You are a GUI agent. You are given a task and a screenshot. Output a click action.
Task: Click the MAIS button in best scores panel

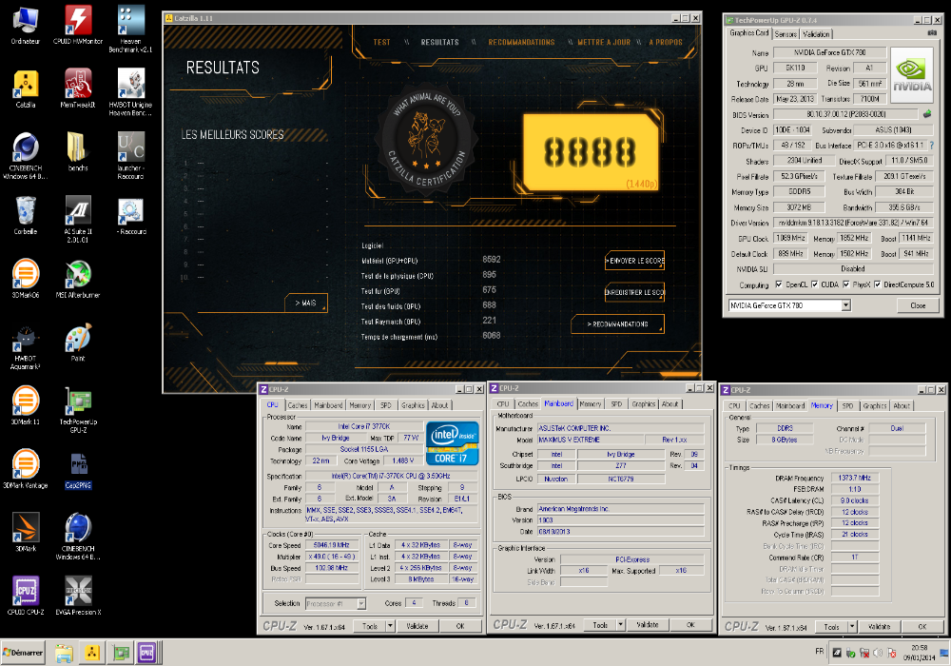[307, 303]
